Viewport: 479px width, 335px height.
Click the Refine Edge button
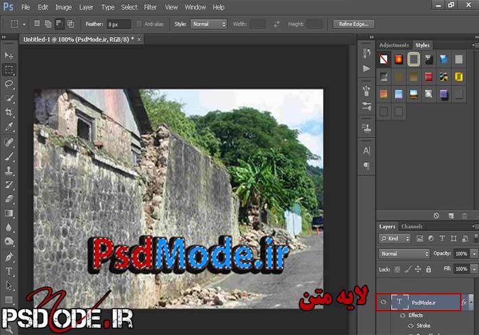point(353,24)
